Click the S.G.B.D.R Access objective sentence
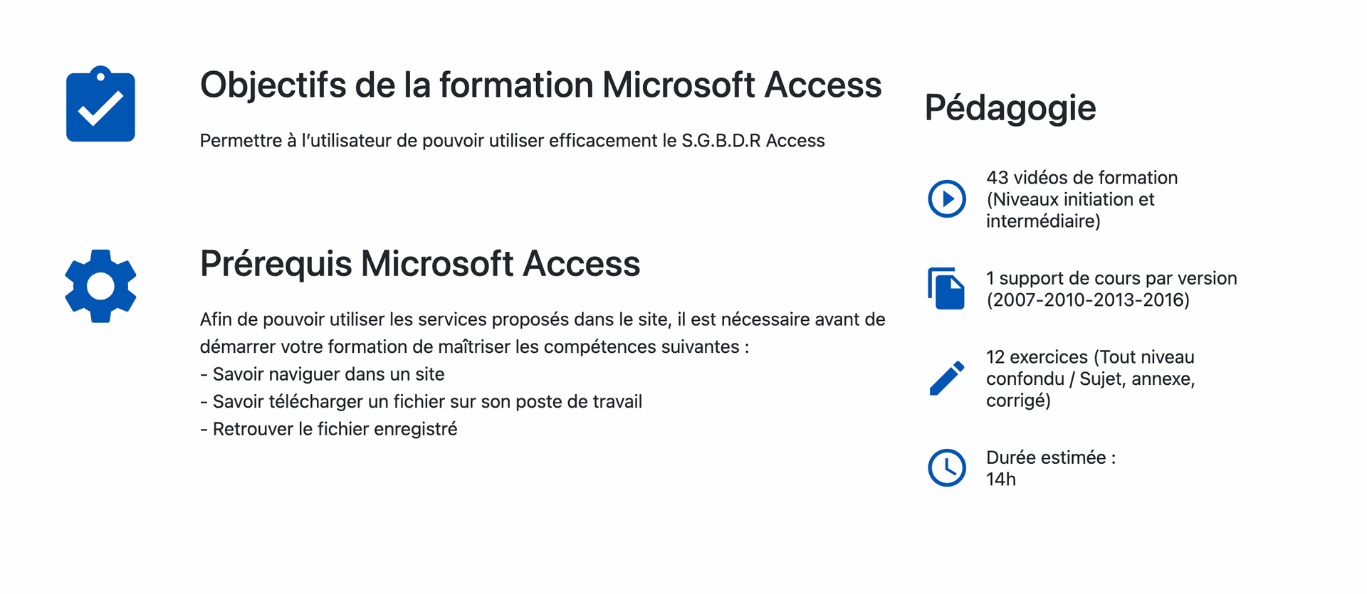1367x594 pixels. pyautogui.click(x=512, y=141)
